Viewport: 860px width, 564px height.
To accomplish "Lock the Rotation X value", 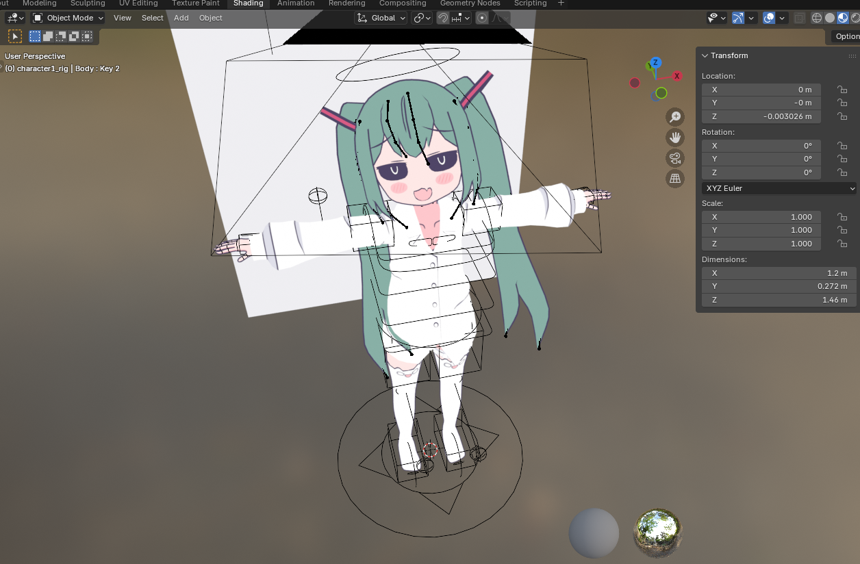I will pos(842,146).
